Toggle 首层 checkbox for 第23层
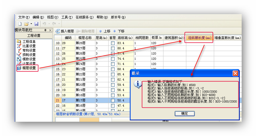256x136 pixels. pos(113,69)
